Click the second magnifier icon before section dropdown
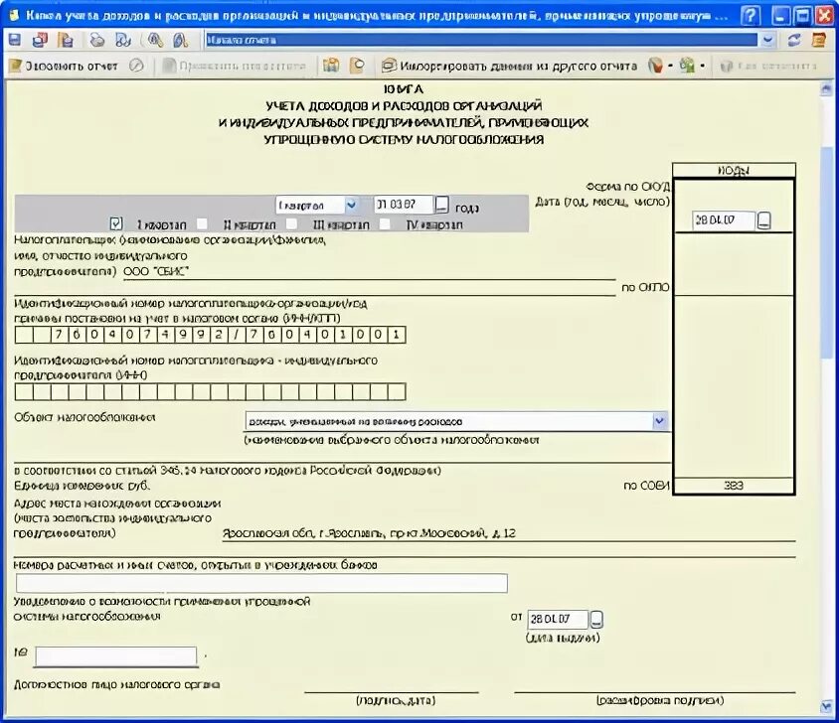 (x=181, y=40)
